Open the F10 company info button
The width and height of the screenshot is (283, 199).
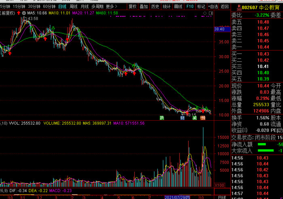tap(190, 6)
